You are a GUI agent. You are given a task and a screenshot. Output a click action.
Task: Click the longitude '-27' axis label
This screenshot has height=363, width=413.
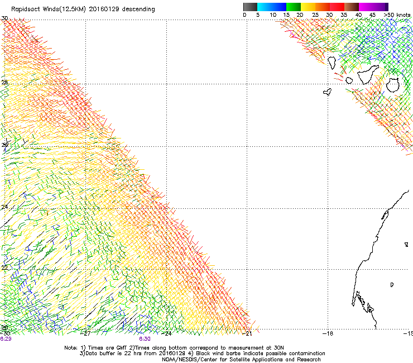[x=85, y=333]
